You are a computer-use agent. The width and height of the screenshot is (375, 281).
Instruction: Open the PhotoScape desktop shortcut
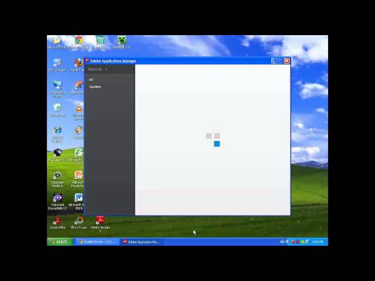[x=79, y=222]
